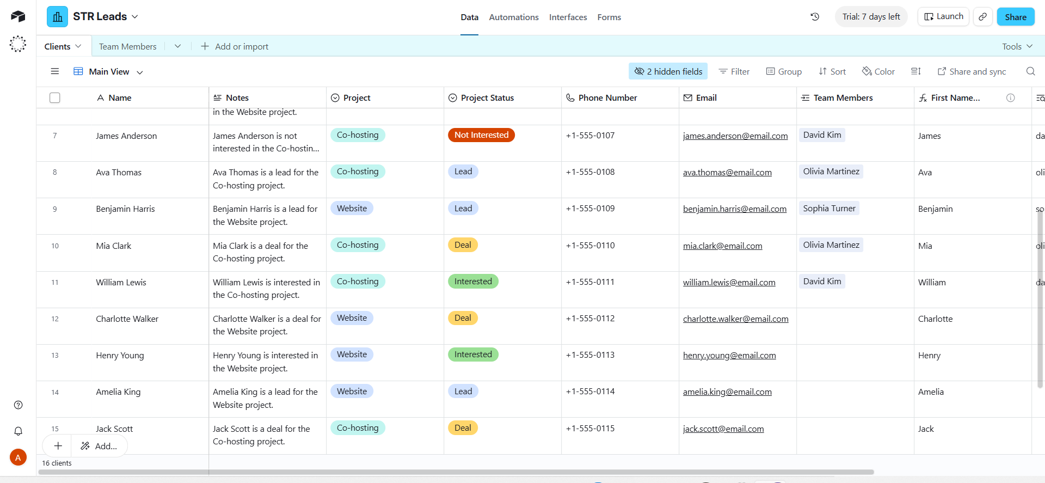The image size is (1045, 483).
Task: Switch to the Interfaces tab
Action: pos(568,17)
